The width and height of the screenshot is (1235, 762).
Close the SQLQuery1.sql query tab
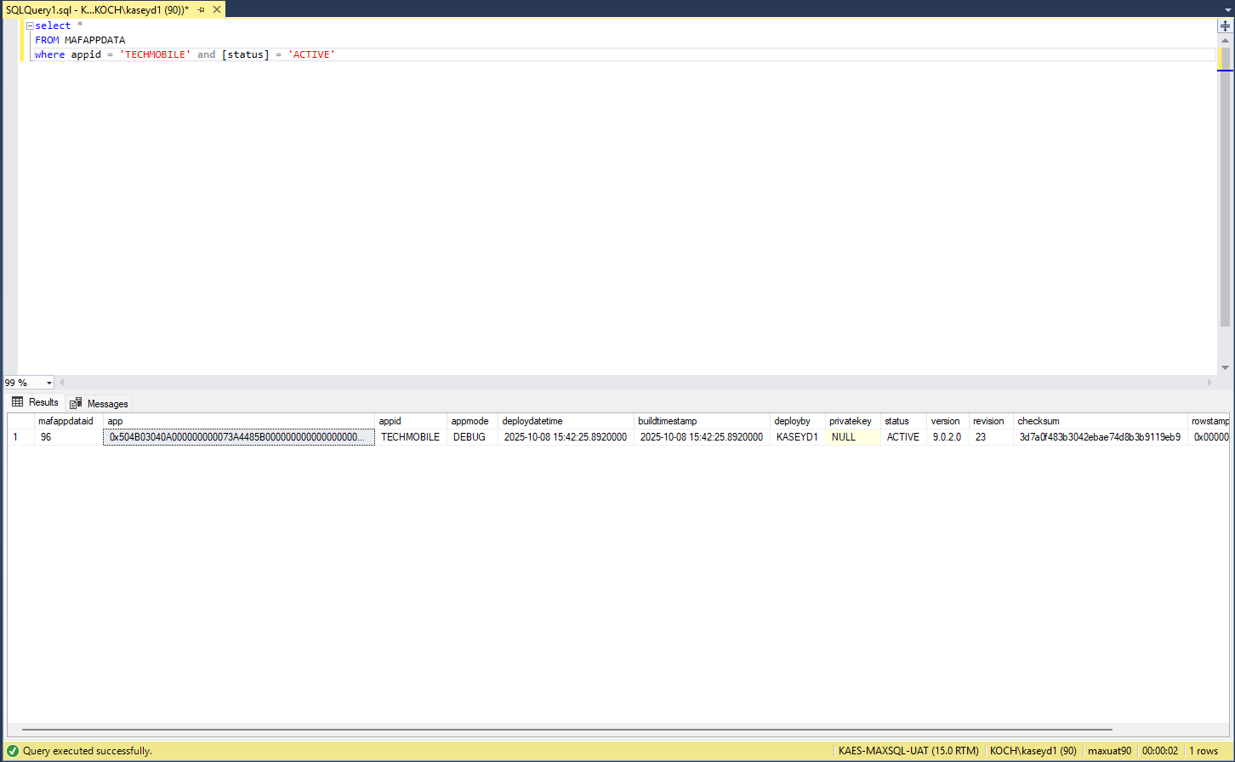click(x=217, y=9)
